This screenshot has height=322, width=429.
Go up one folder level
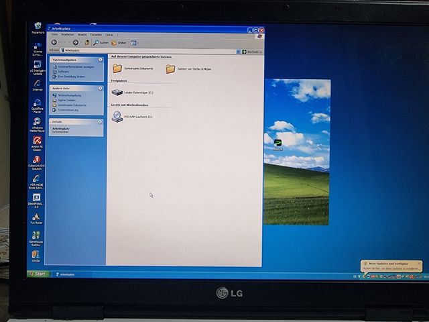tap(87, 42)
